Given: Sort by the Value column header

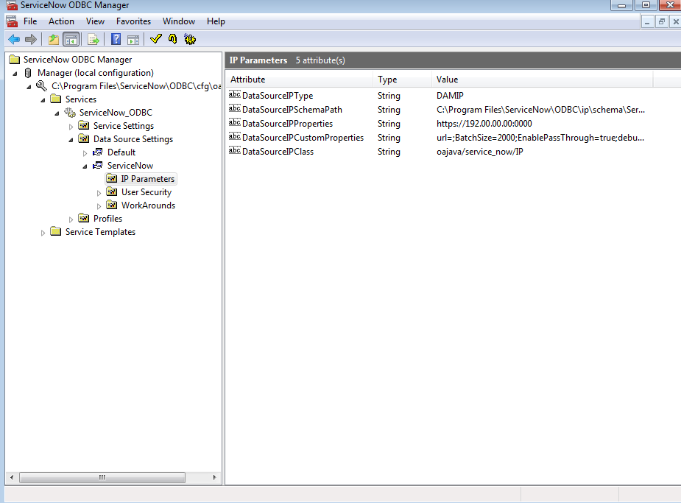Looking at the screenshot, I should click(x=542, y=80).
